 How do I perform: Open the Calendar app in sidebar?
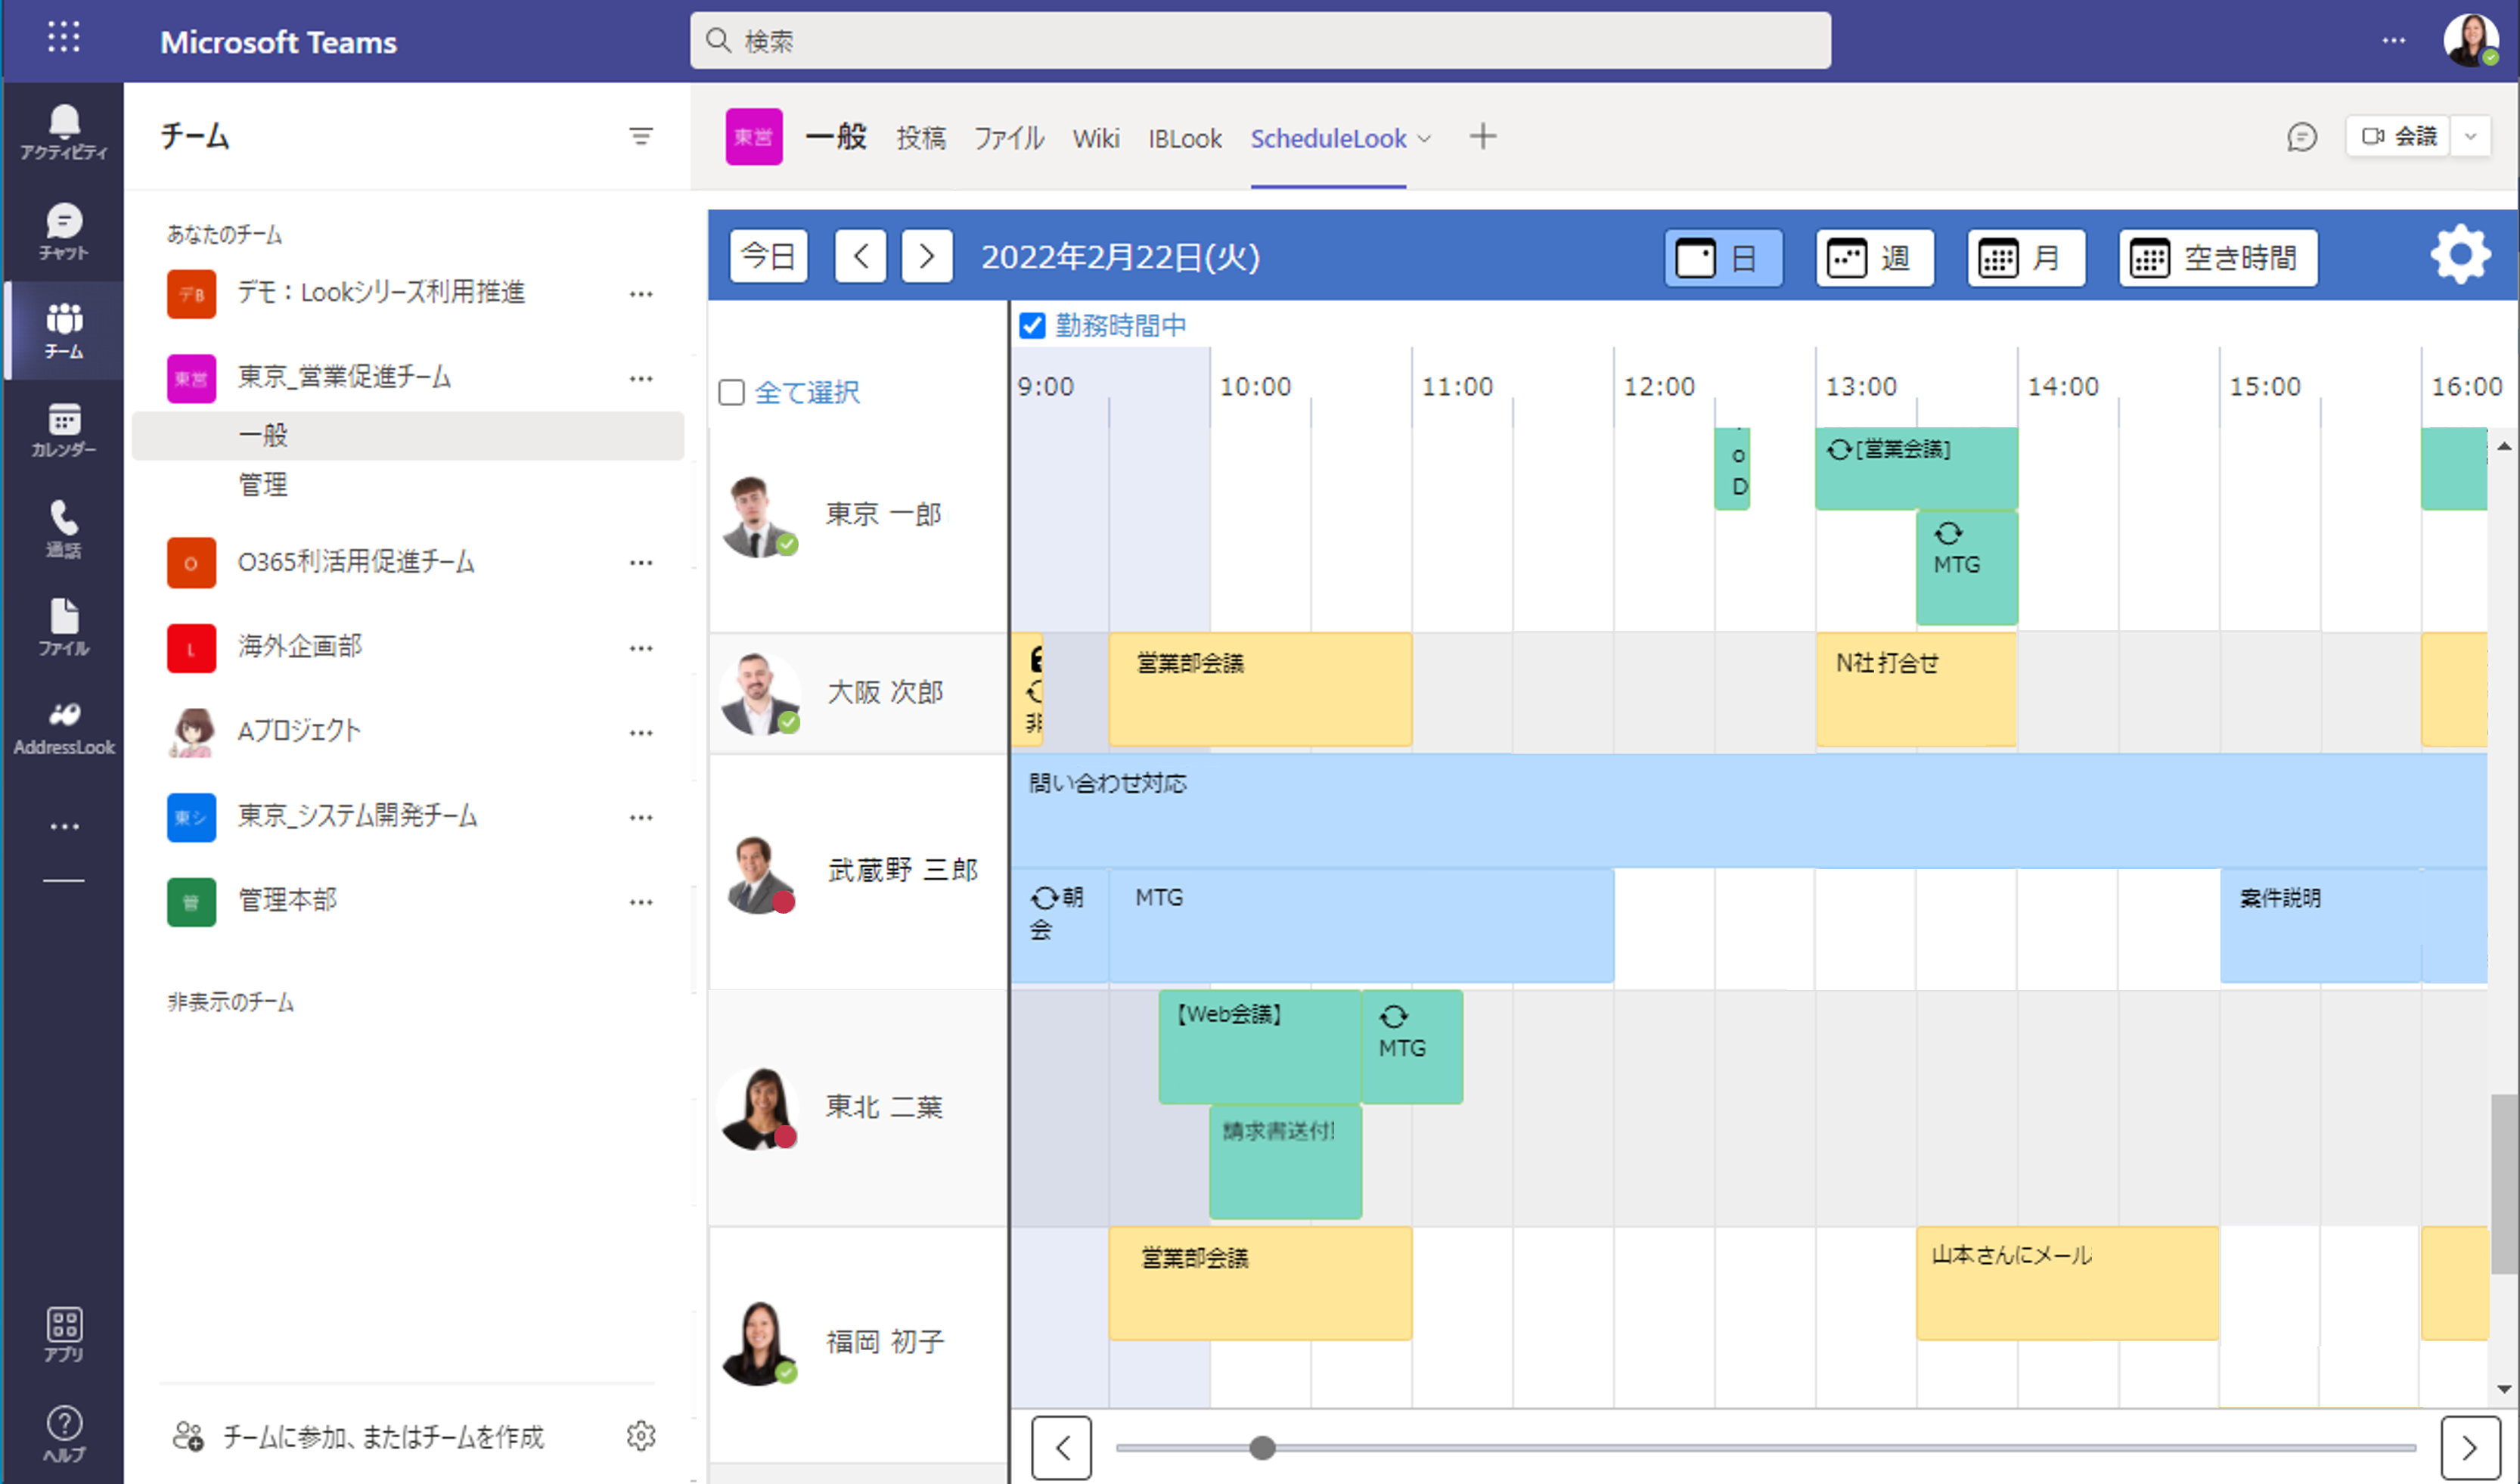pos(63,429)
